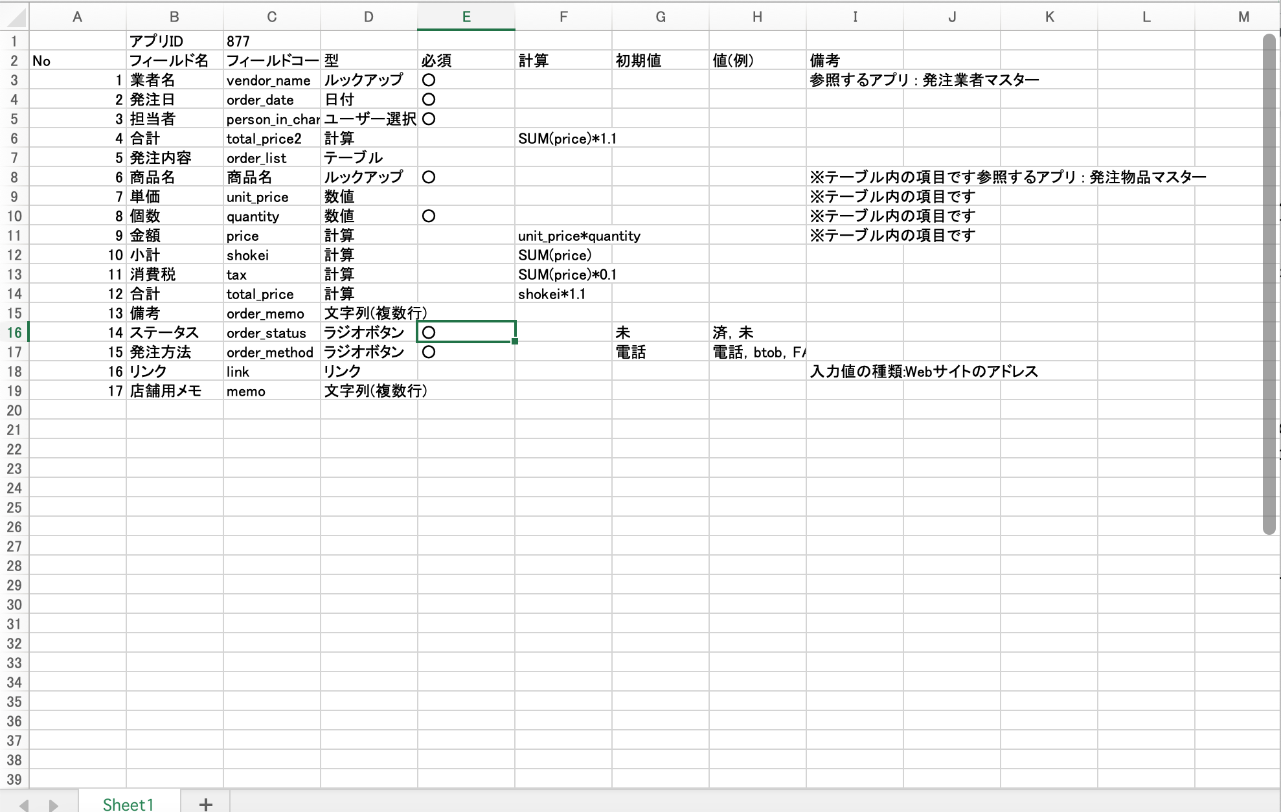
Task: Click the next sheet navigation arrow
Action: (54, 805)
